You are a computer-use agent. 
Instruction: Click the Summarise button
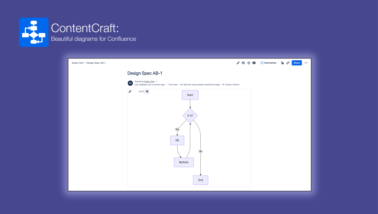click(269, 63)
